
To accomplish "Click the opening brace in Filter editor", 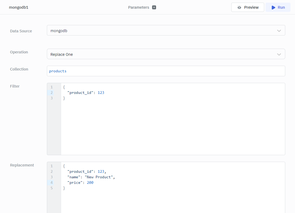I will tap(64, 87).
